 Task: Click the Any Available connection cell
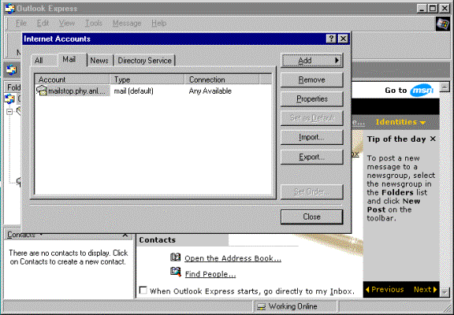210,91
